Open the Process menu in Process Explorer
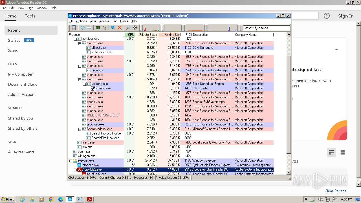Image resolution: width=361 pixels, height=203 pixels. (104, 21)
